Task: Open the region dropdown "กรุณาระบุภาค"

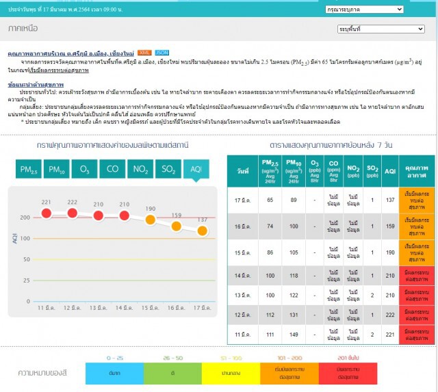Action: [x=364, y=10]
